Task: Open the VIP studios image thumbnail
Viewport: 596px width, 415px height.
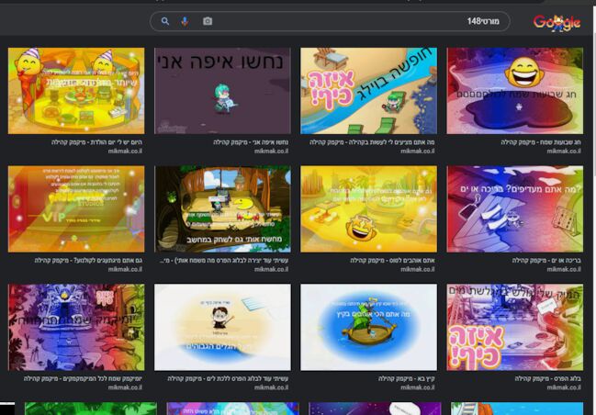Action: tap(76, 208)
